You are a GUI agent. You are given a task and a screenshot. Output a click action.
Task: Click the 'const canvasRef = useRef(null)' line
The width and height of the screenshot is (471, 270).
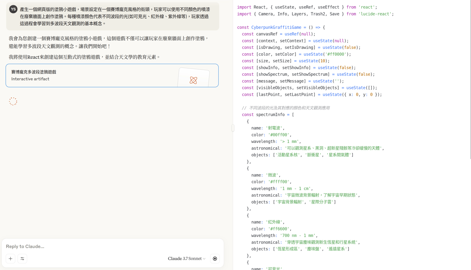click(279, 34)
